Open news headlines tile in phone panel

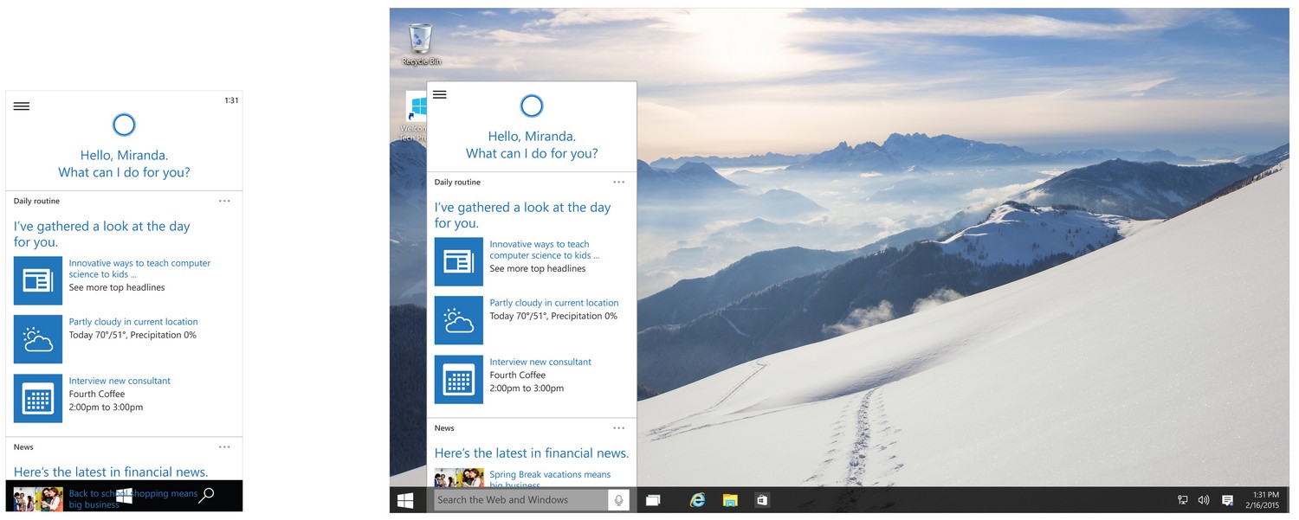coord(38,280)
